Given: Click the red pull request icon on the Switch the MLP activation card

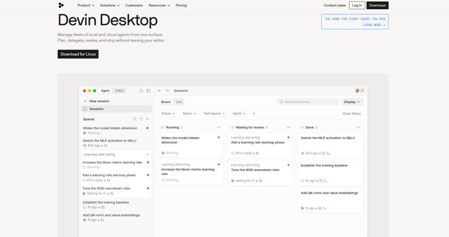Looking at the screenshot, I should coord(324,153).
